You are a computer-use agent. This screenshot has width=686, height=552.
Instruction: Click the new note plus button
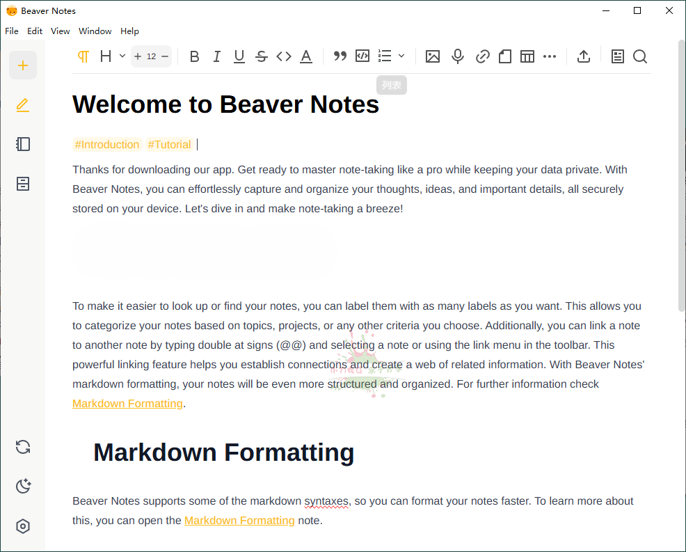point(23,65)
